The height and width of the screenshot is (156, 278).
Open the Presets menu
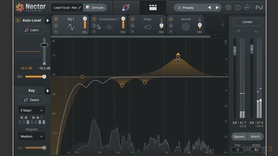click(185, 8)
